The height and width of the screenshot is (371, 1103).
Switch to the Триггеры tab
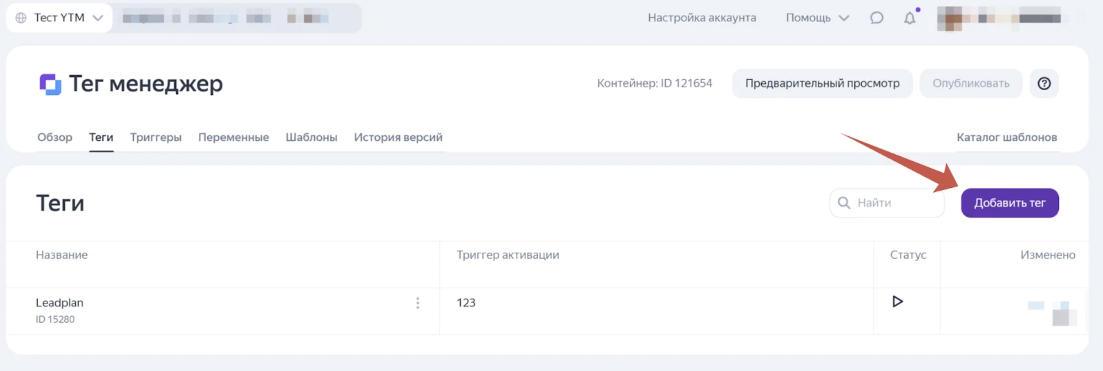[156, 137]
